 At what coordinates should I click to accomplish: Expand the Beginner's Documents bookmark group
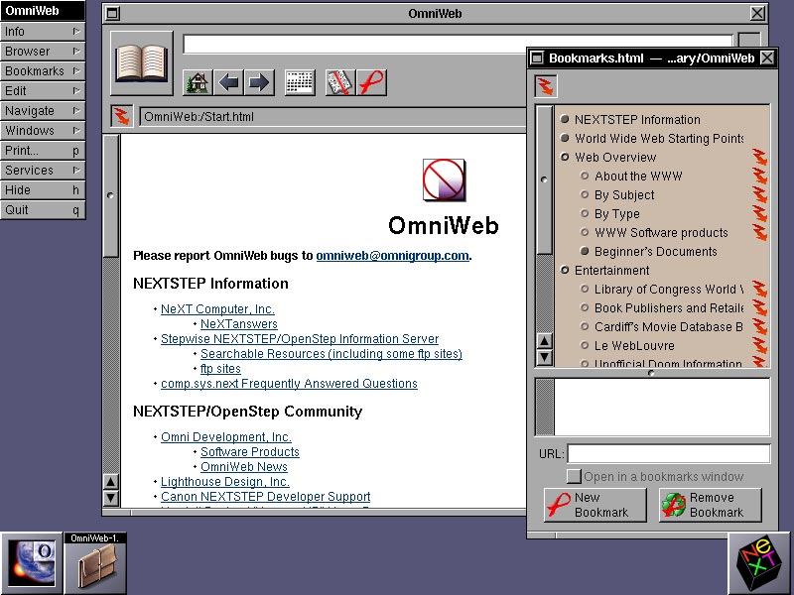point(585,251)
